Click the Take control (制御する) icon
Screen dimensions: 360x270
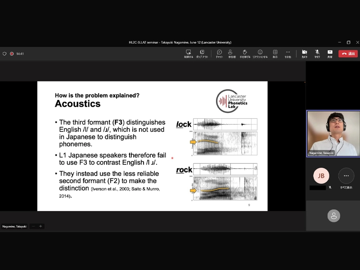(x=189, y=53)
